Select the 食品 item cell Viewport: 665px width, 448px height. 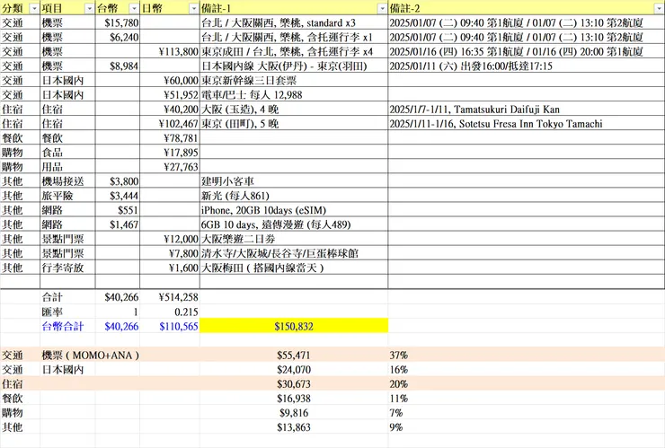[67, 153]
